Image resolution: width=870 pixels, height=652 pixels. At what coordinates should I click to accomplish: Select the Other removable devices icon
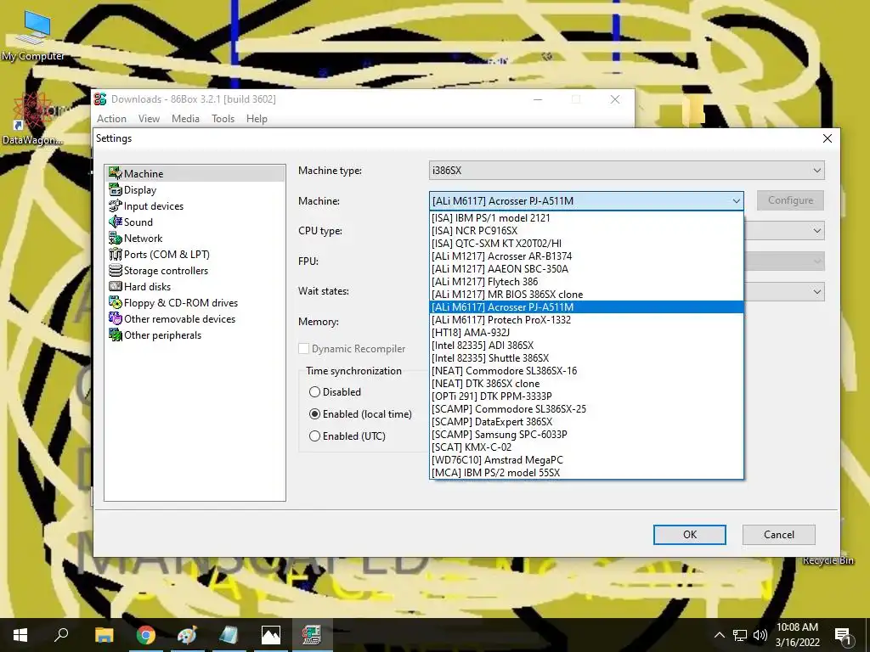(x=116, y=318)
